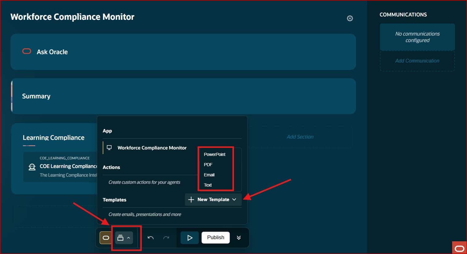Undo the last change
The width and height of the screenshot is (467, 254).
(151, 238)
